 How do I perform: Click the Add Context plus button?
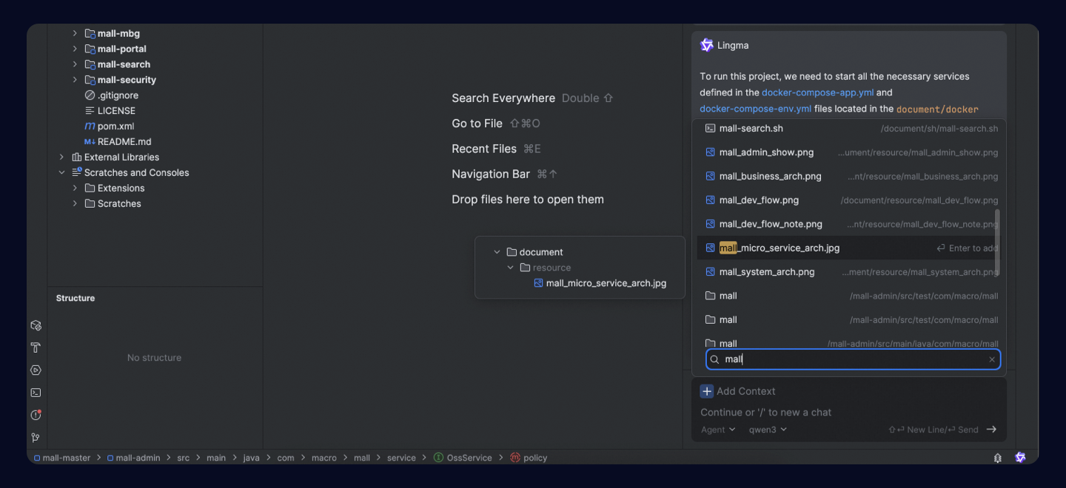(x=707, y=391)
